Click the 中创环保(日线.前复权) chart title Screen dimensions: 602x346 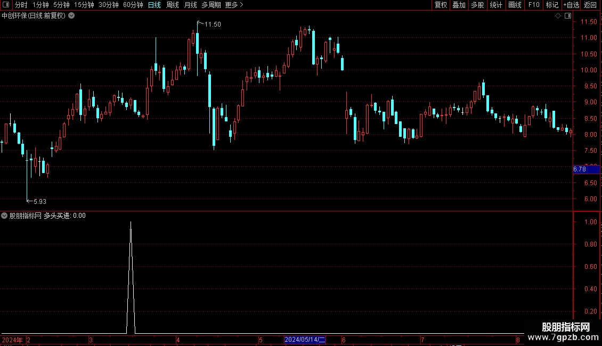(x=34, y=16)
